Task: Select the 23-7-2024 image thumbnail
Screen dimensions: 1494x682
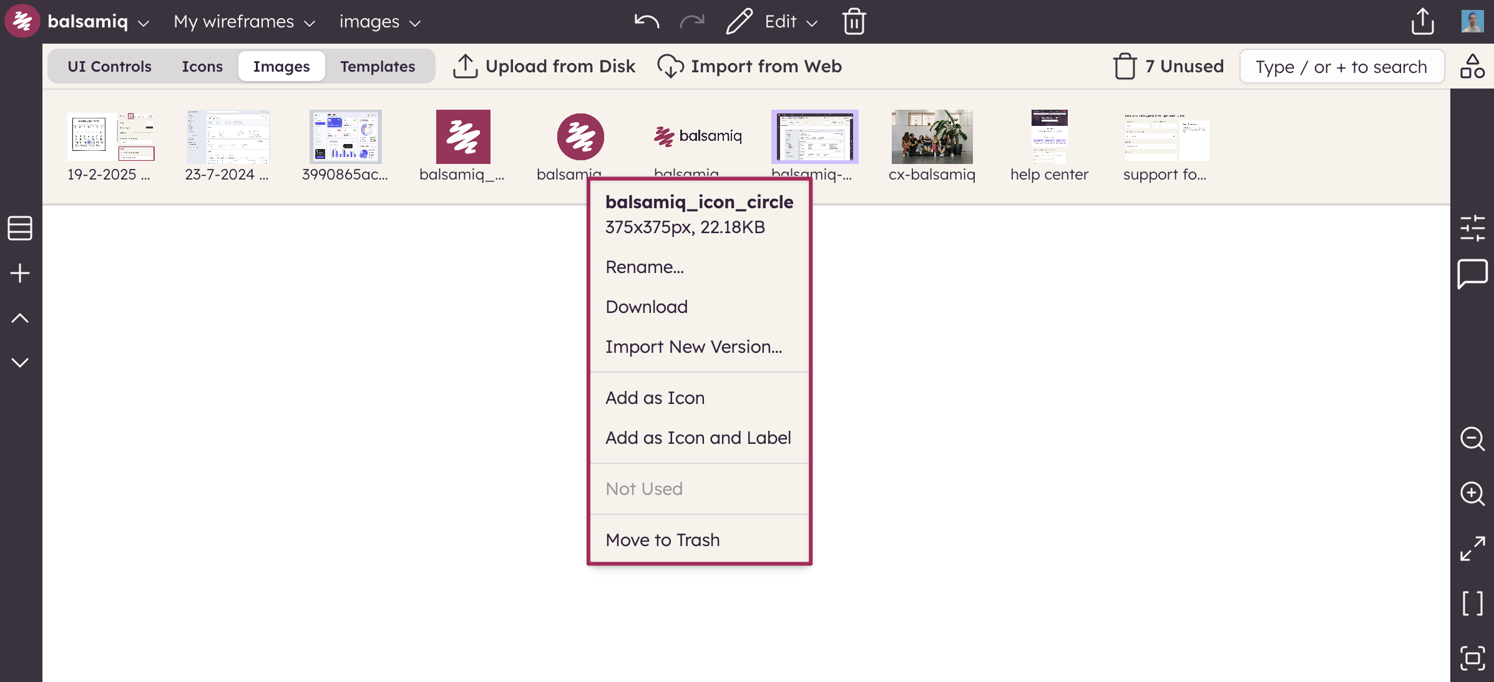Action: [228, 137]
